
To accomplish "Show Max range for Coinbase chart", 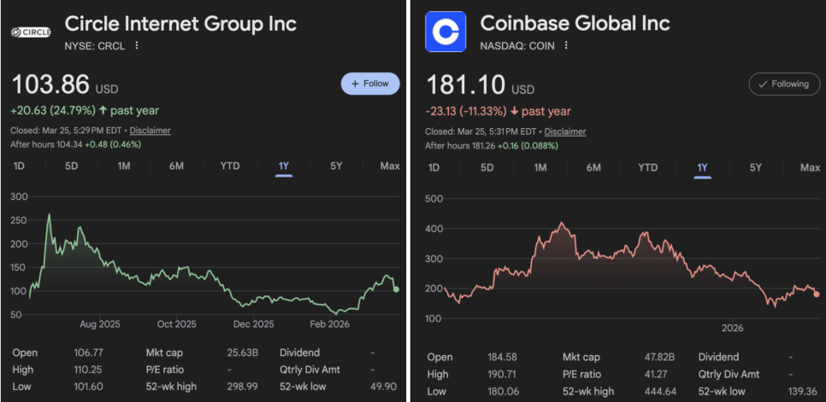I will pyautogui.click(x=810, y=167).
